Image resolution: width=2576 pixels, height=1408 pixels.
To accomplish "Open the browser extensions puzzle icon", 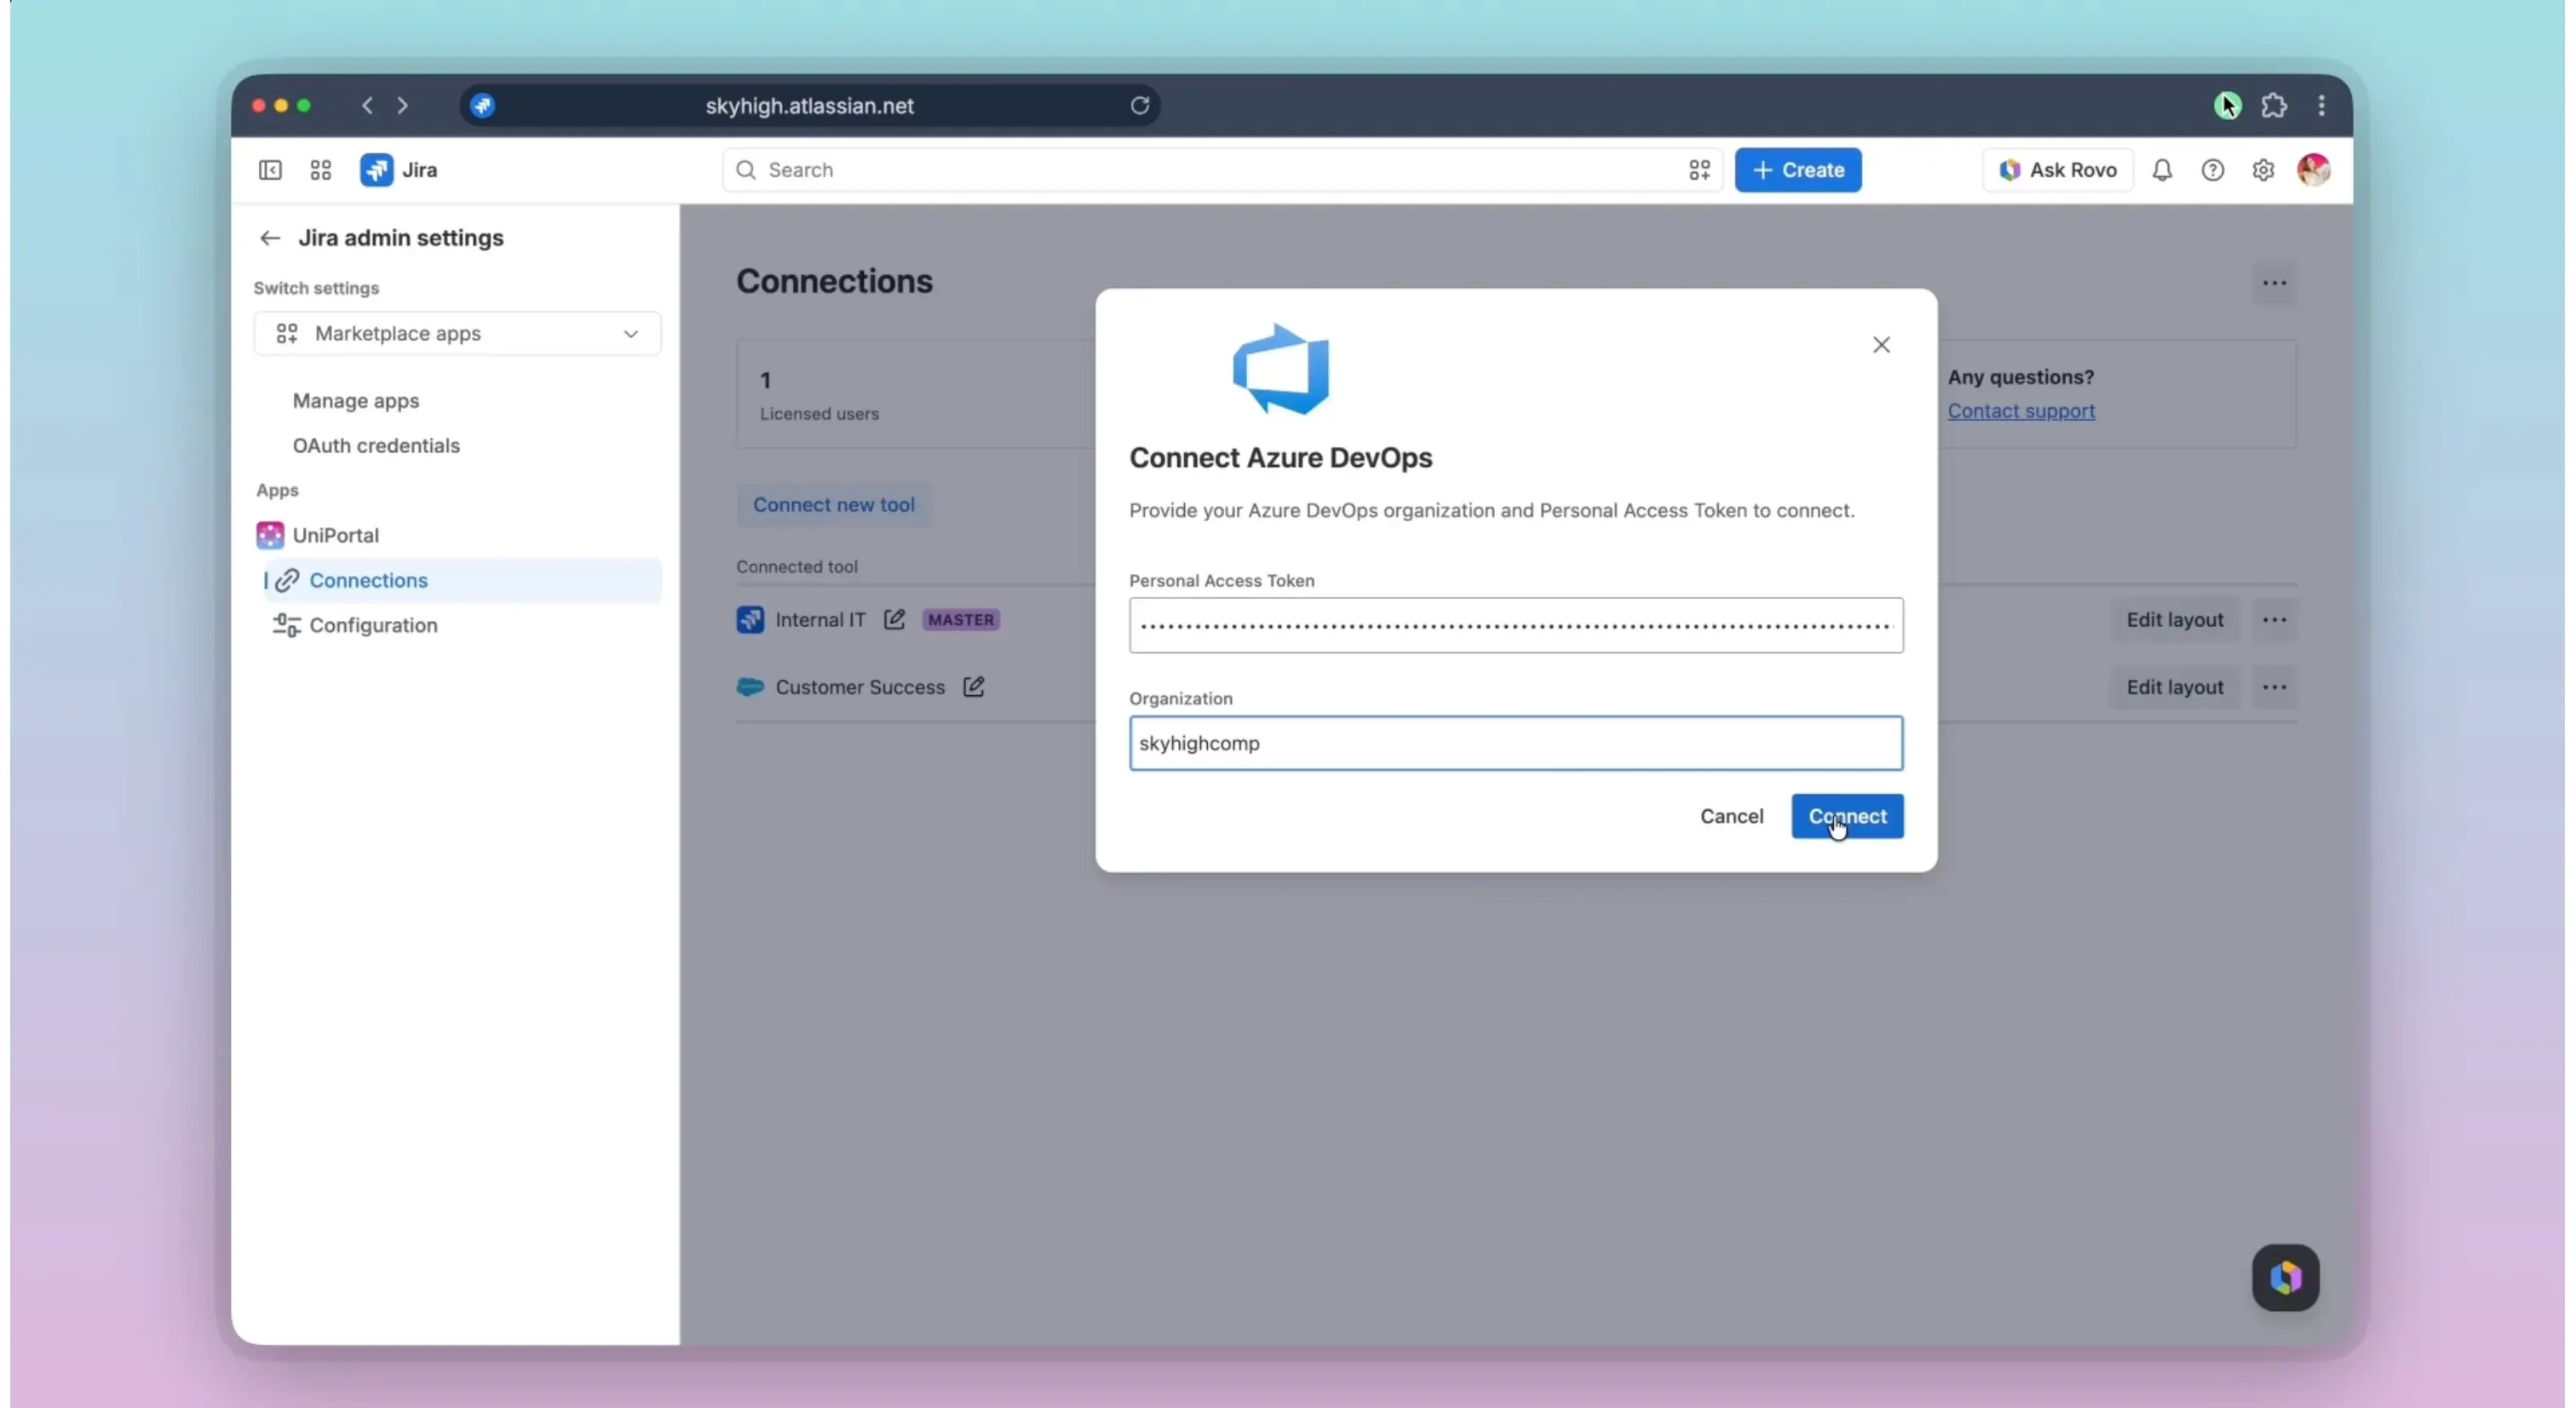I will [2274, 105].
